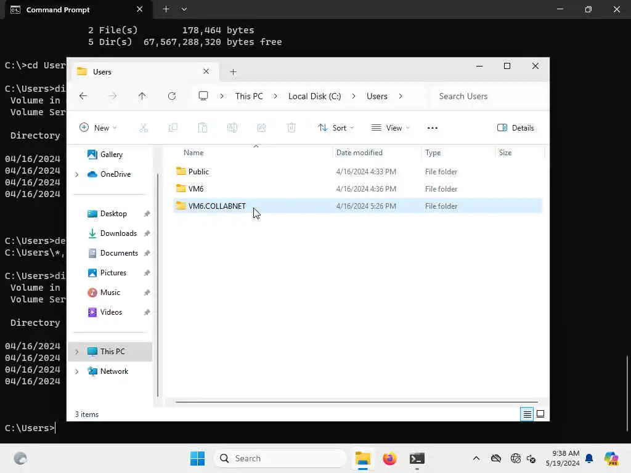Click the Share toolbar icon
The image size is (631, 473).
coord(261,128)
